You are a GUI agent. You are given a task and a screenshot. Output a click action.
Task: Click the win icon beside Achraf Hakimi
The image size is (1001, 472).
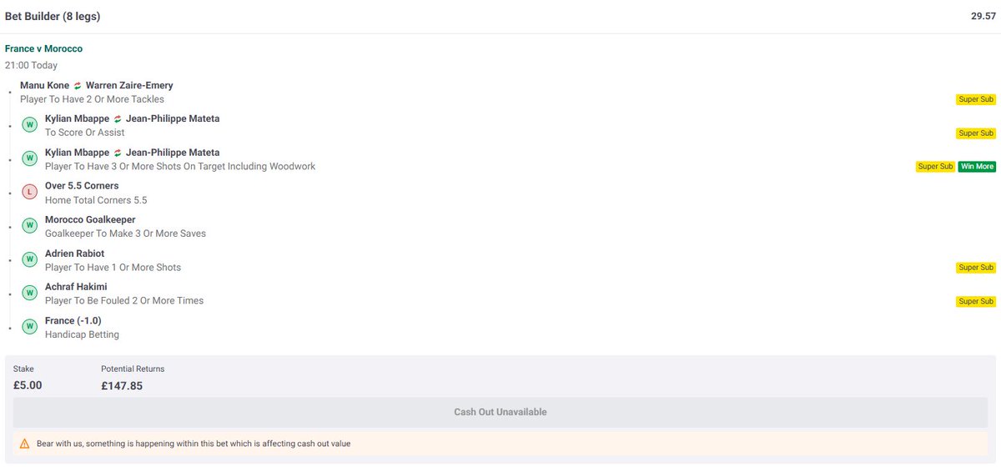pyautogui.click(x=29, y=293)
